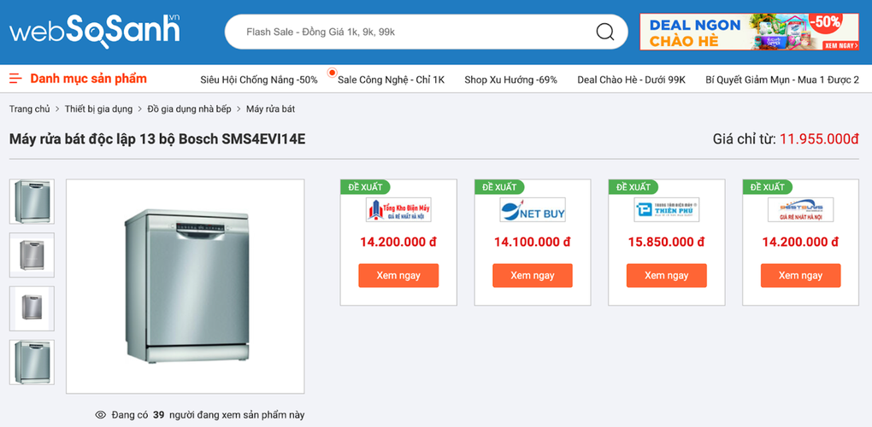872x427 pixels.
Task: Click the Tổng Kho Điện Máy store logo
Action: click(x=398, y=209)
